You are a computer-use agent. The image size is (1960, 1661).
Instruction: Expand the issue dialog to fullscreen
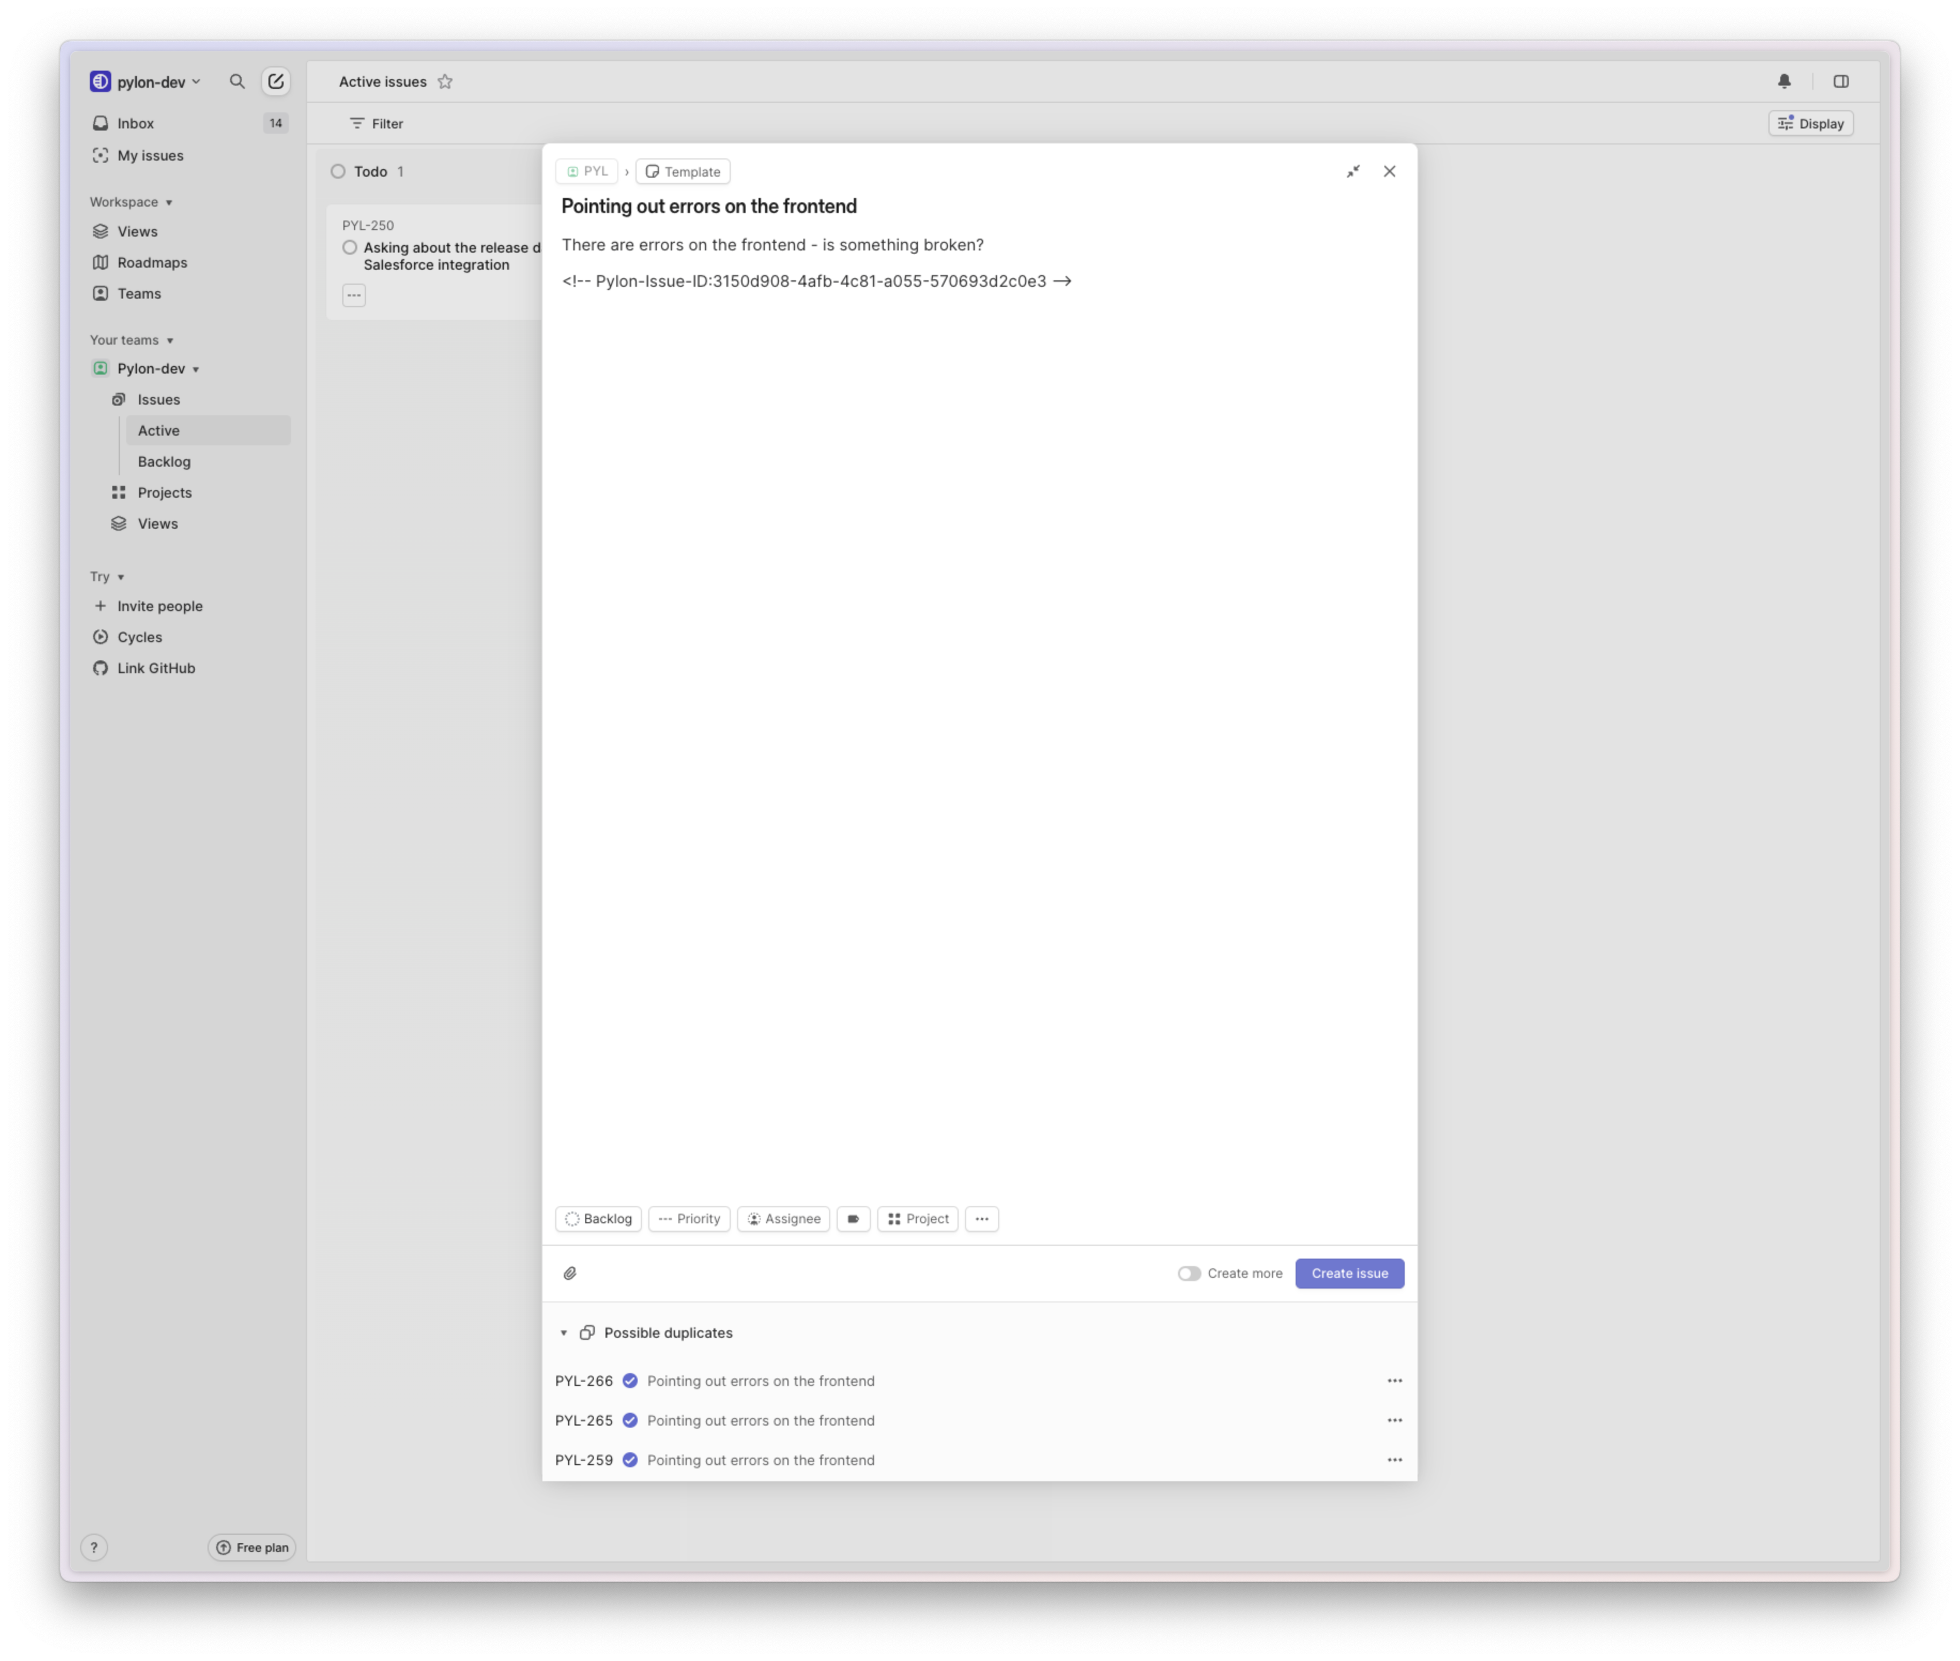pyautogui.click(x=1353, y=171)
